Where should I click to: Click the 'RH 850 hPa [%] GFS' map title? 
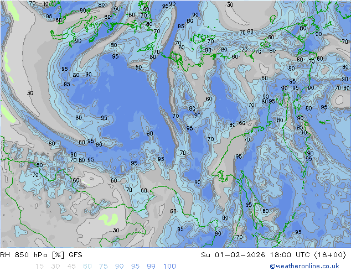tap(41, 255)
